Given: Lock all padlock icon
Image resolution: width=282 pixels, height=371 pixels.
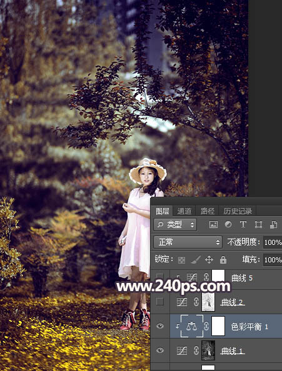Looking at the screenshot, I should (223, 260).
